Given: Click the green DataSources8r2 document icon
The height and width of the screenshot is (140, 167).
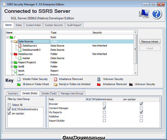Looking at the screenshot, I should coord(20,50).
